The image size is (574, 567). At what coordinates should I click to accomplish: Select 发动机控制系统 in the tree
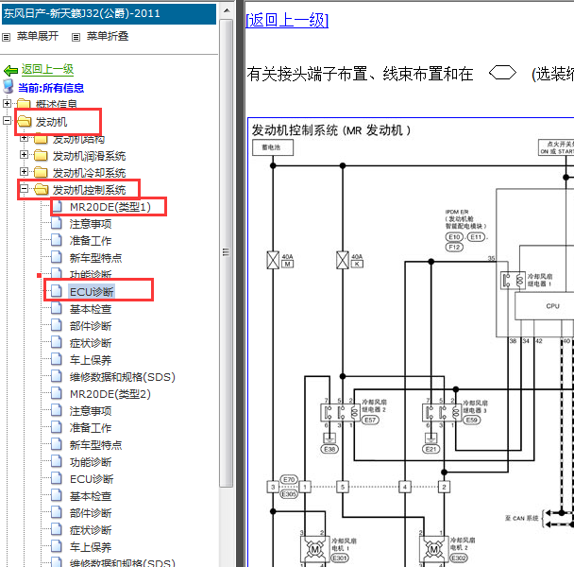[x=89, y=190]
